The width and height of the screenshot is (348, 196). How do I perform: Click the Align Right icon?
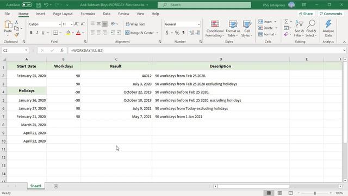point(104,33)
